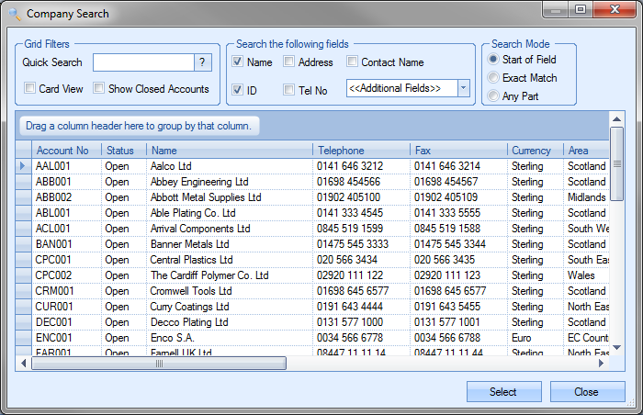Sort by the Account No column header

click(x=66, y=151)
